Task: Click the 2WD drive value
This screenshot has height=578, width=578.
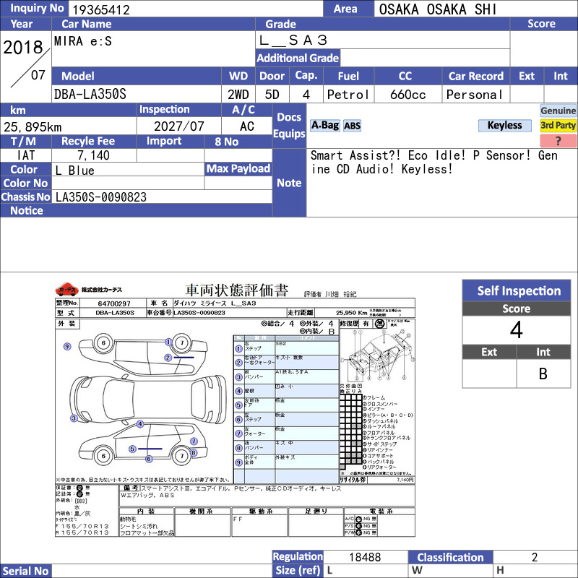Action: [238, 95]
